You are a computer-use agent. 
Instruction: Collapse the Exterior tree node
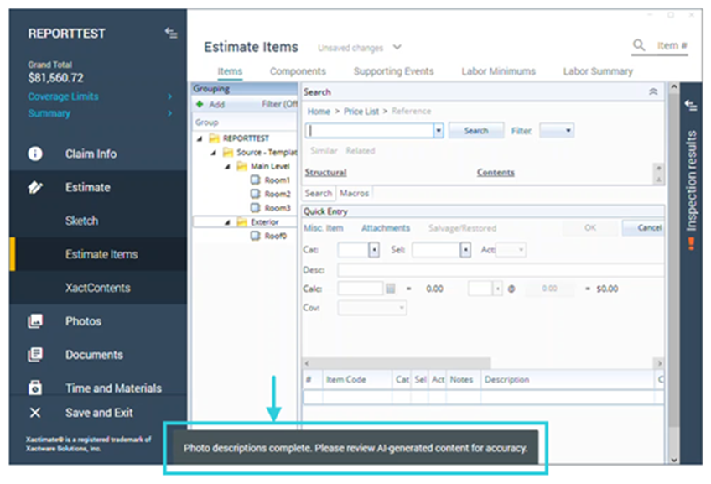[x=227, y=222]
